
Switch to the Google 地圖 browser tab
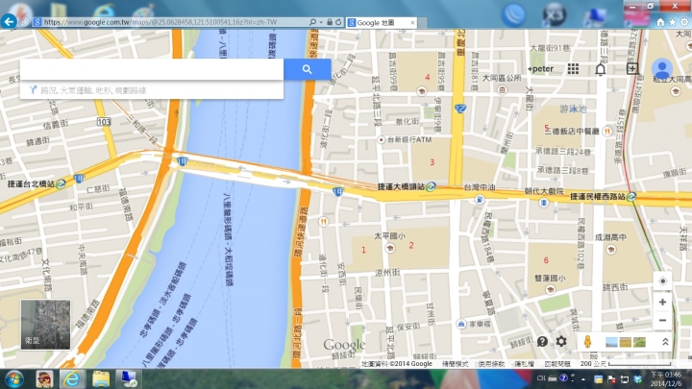382,22
